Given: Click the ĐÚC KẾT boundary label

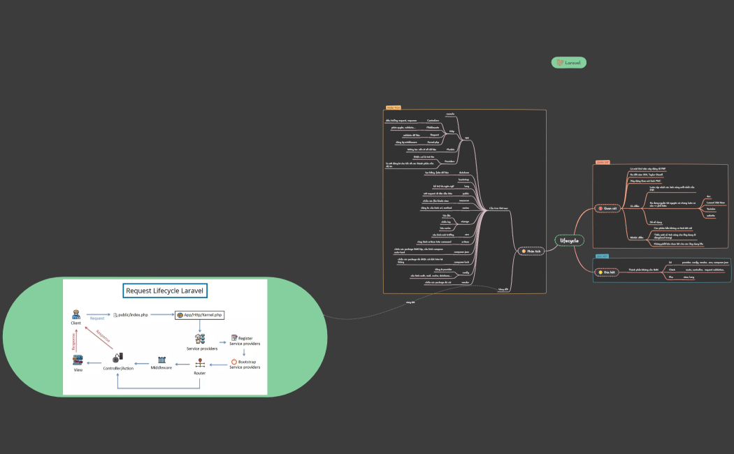Looking at the screenshot, I should coord(601,256).
